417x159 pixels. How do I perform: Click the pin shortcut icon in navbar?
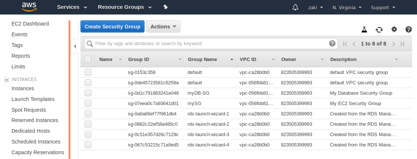(x=165, y=7)
